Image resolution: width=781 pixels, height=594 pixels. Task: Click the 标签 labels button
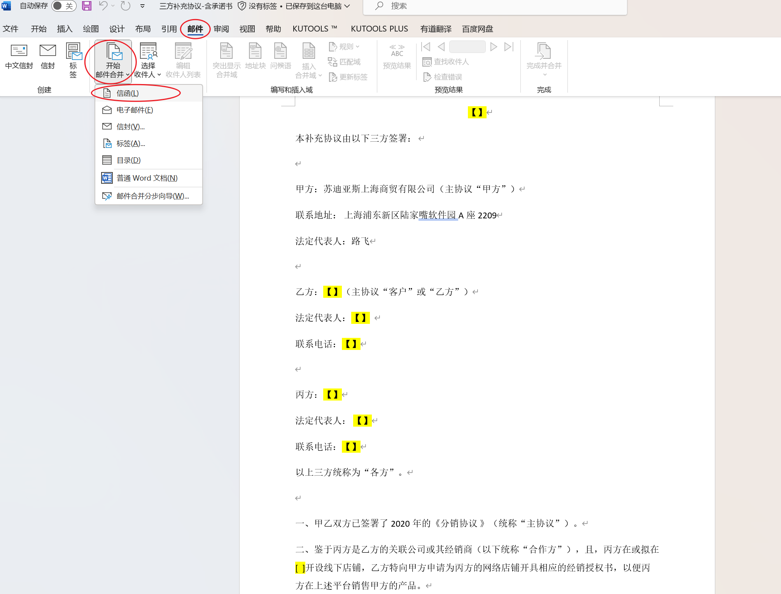coord(73,60)
